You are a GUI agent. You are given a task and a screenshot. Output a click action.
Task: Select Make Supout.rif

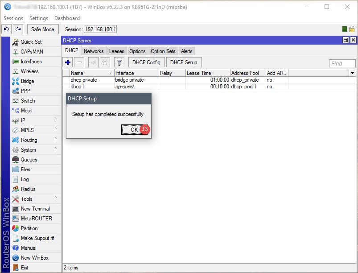click(36, 238)
